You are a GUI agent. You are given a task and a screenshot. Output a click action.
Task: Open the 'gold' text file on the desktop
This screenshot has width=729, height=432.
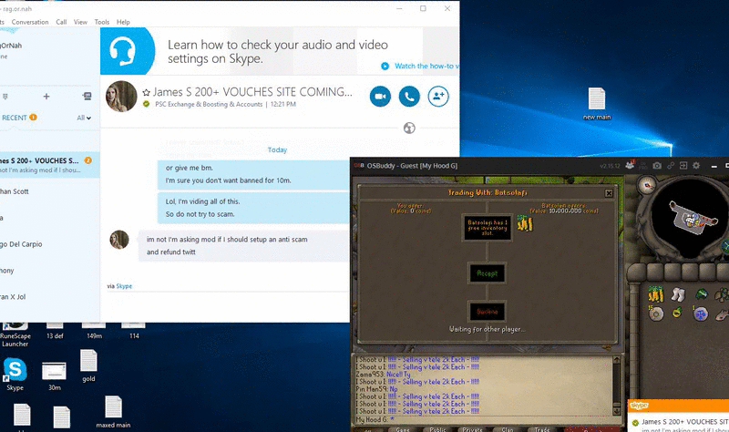pyautogui.click(x=88, y=366)
